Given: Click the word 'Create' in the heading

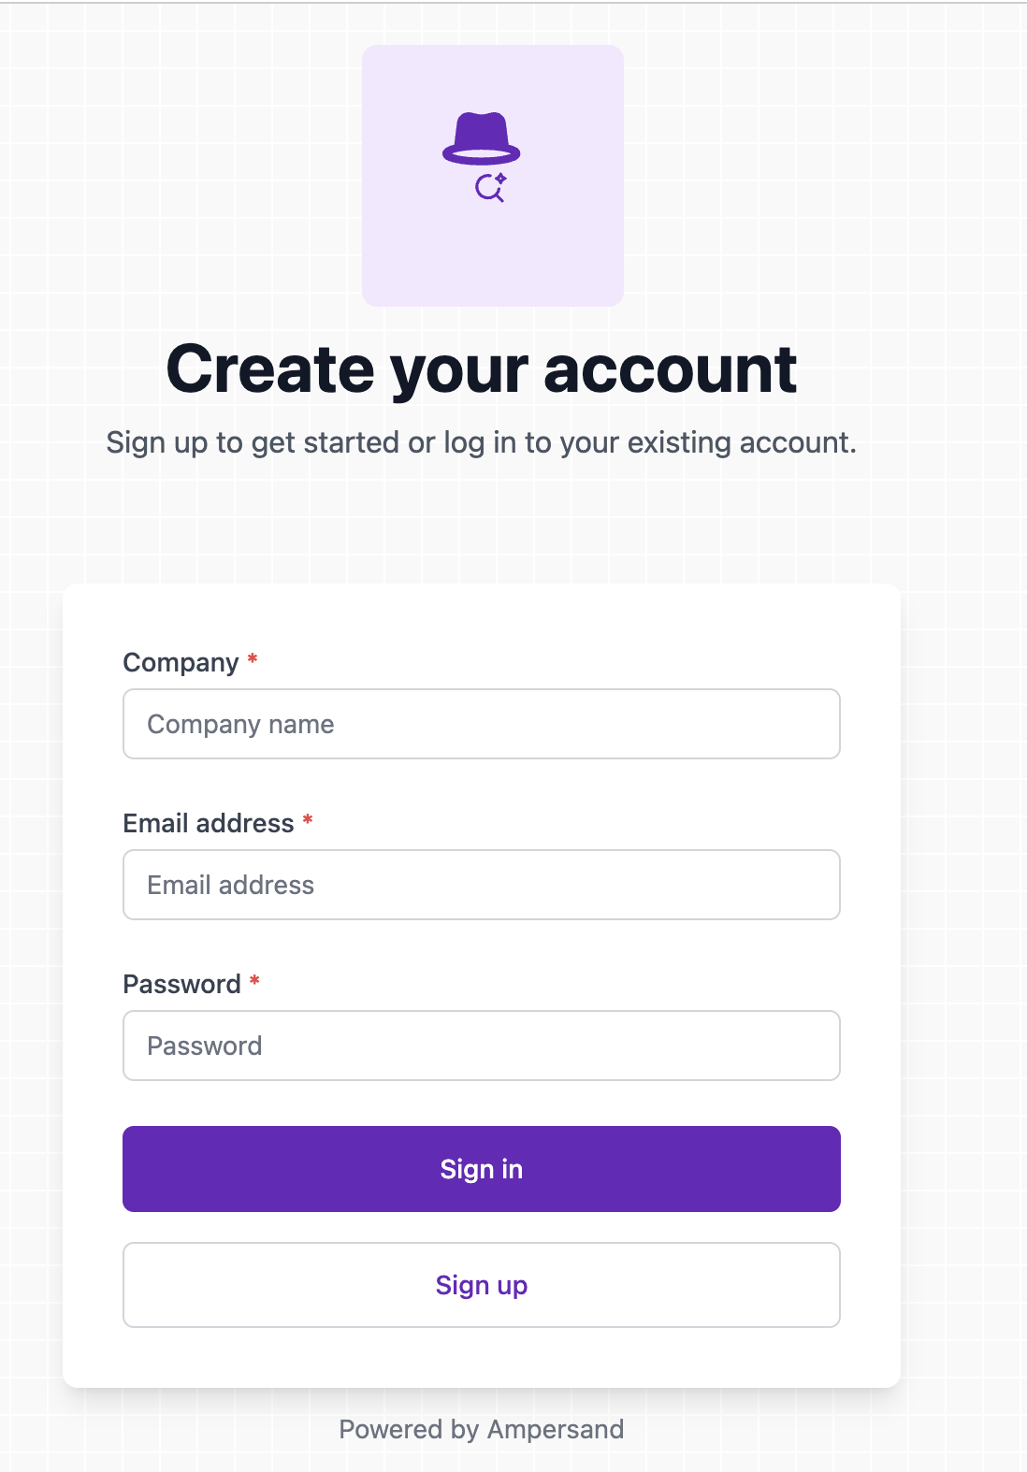Looking at the screenshot, I should 270,368.
